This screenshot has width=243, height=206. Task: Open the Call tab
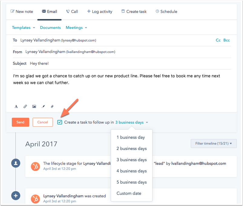coord(72,11)
